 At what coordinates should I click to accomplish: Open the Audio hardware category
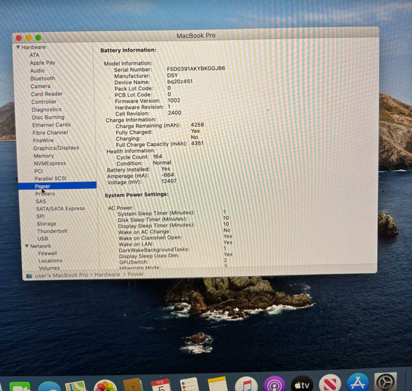[x=37, y=70]
